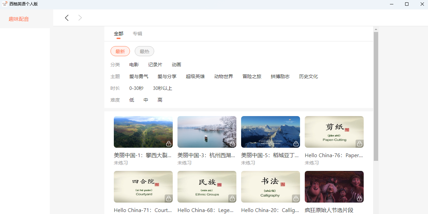
Task: Open 书法 Calligraphy video thumbnail
Action: point(270,187)
